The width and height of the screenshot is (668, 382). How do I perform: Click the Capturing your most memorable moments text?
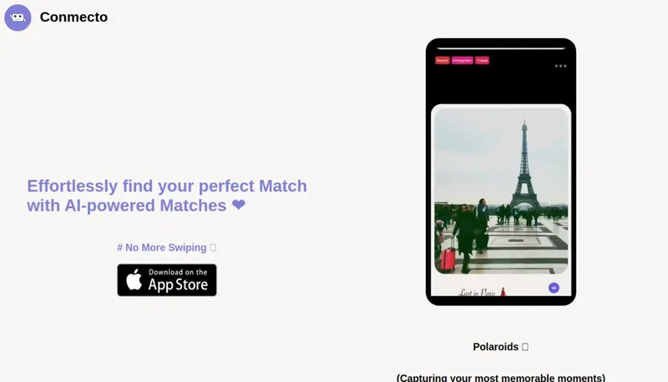tap(501, 378)
